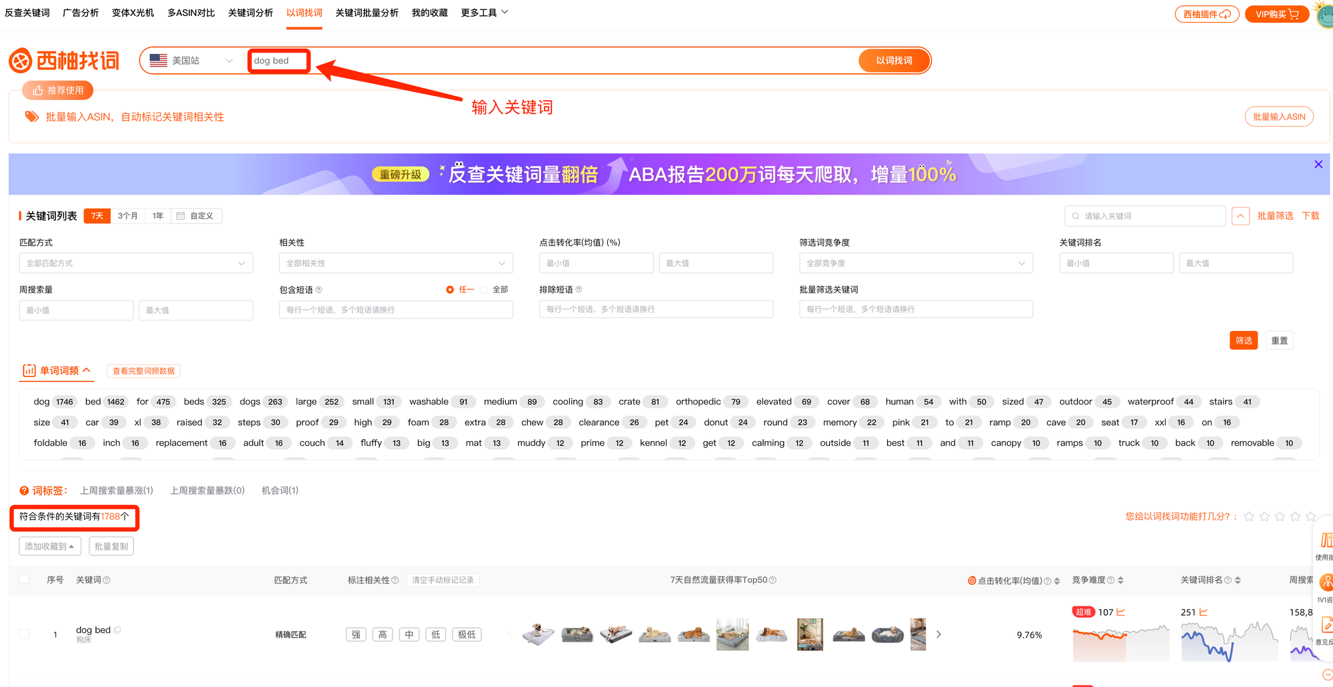Select the 全部 radio button for phrases
Screen dimensions: 1333x687
click(484, 290)
